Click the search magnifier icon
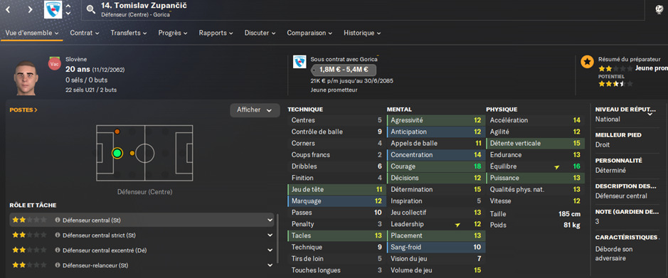 pos(91,9)
